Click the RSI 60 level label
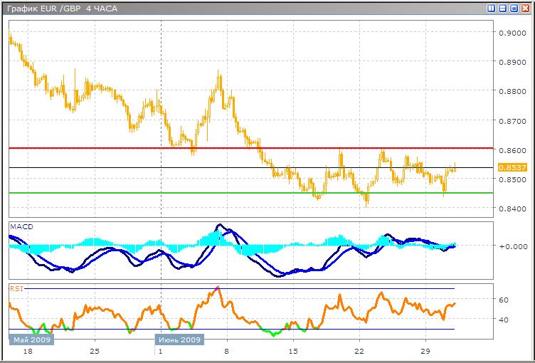535x363 pixels. 503,300
